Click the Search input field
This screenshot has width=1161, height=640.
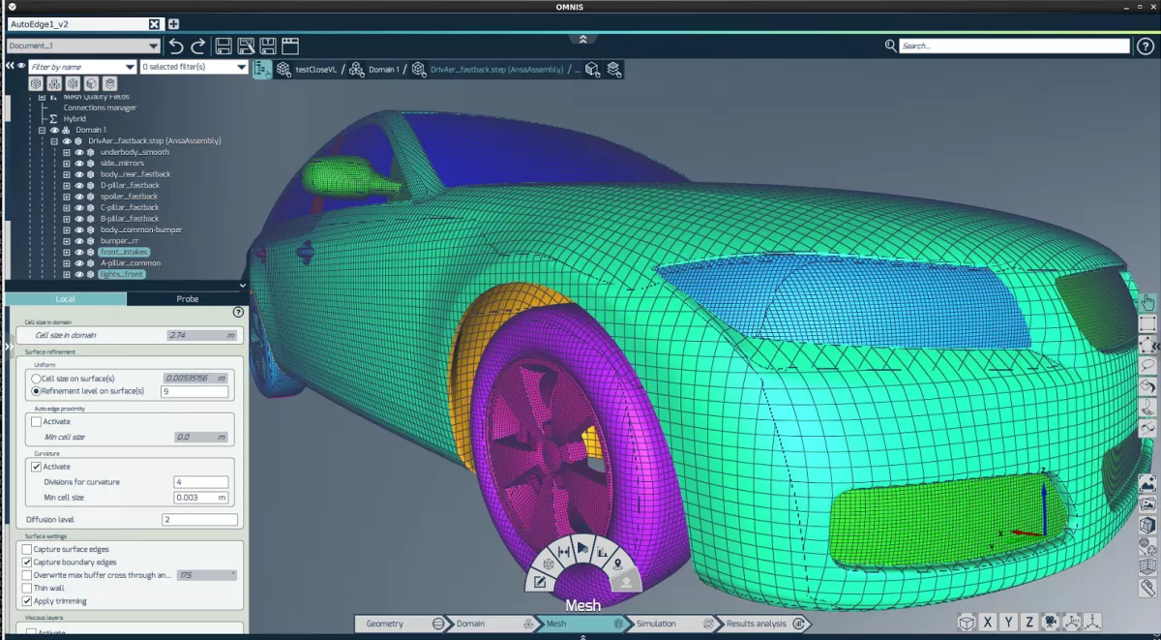click(1013, 46)
